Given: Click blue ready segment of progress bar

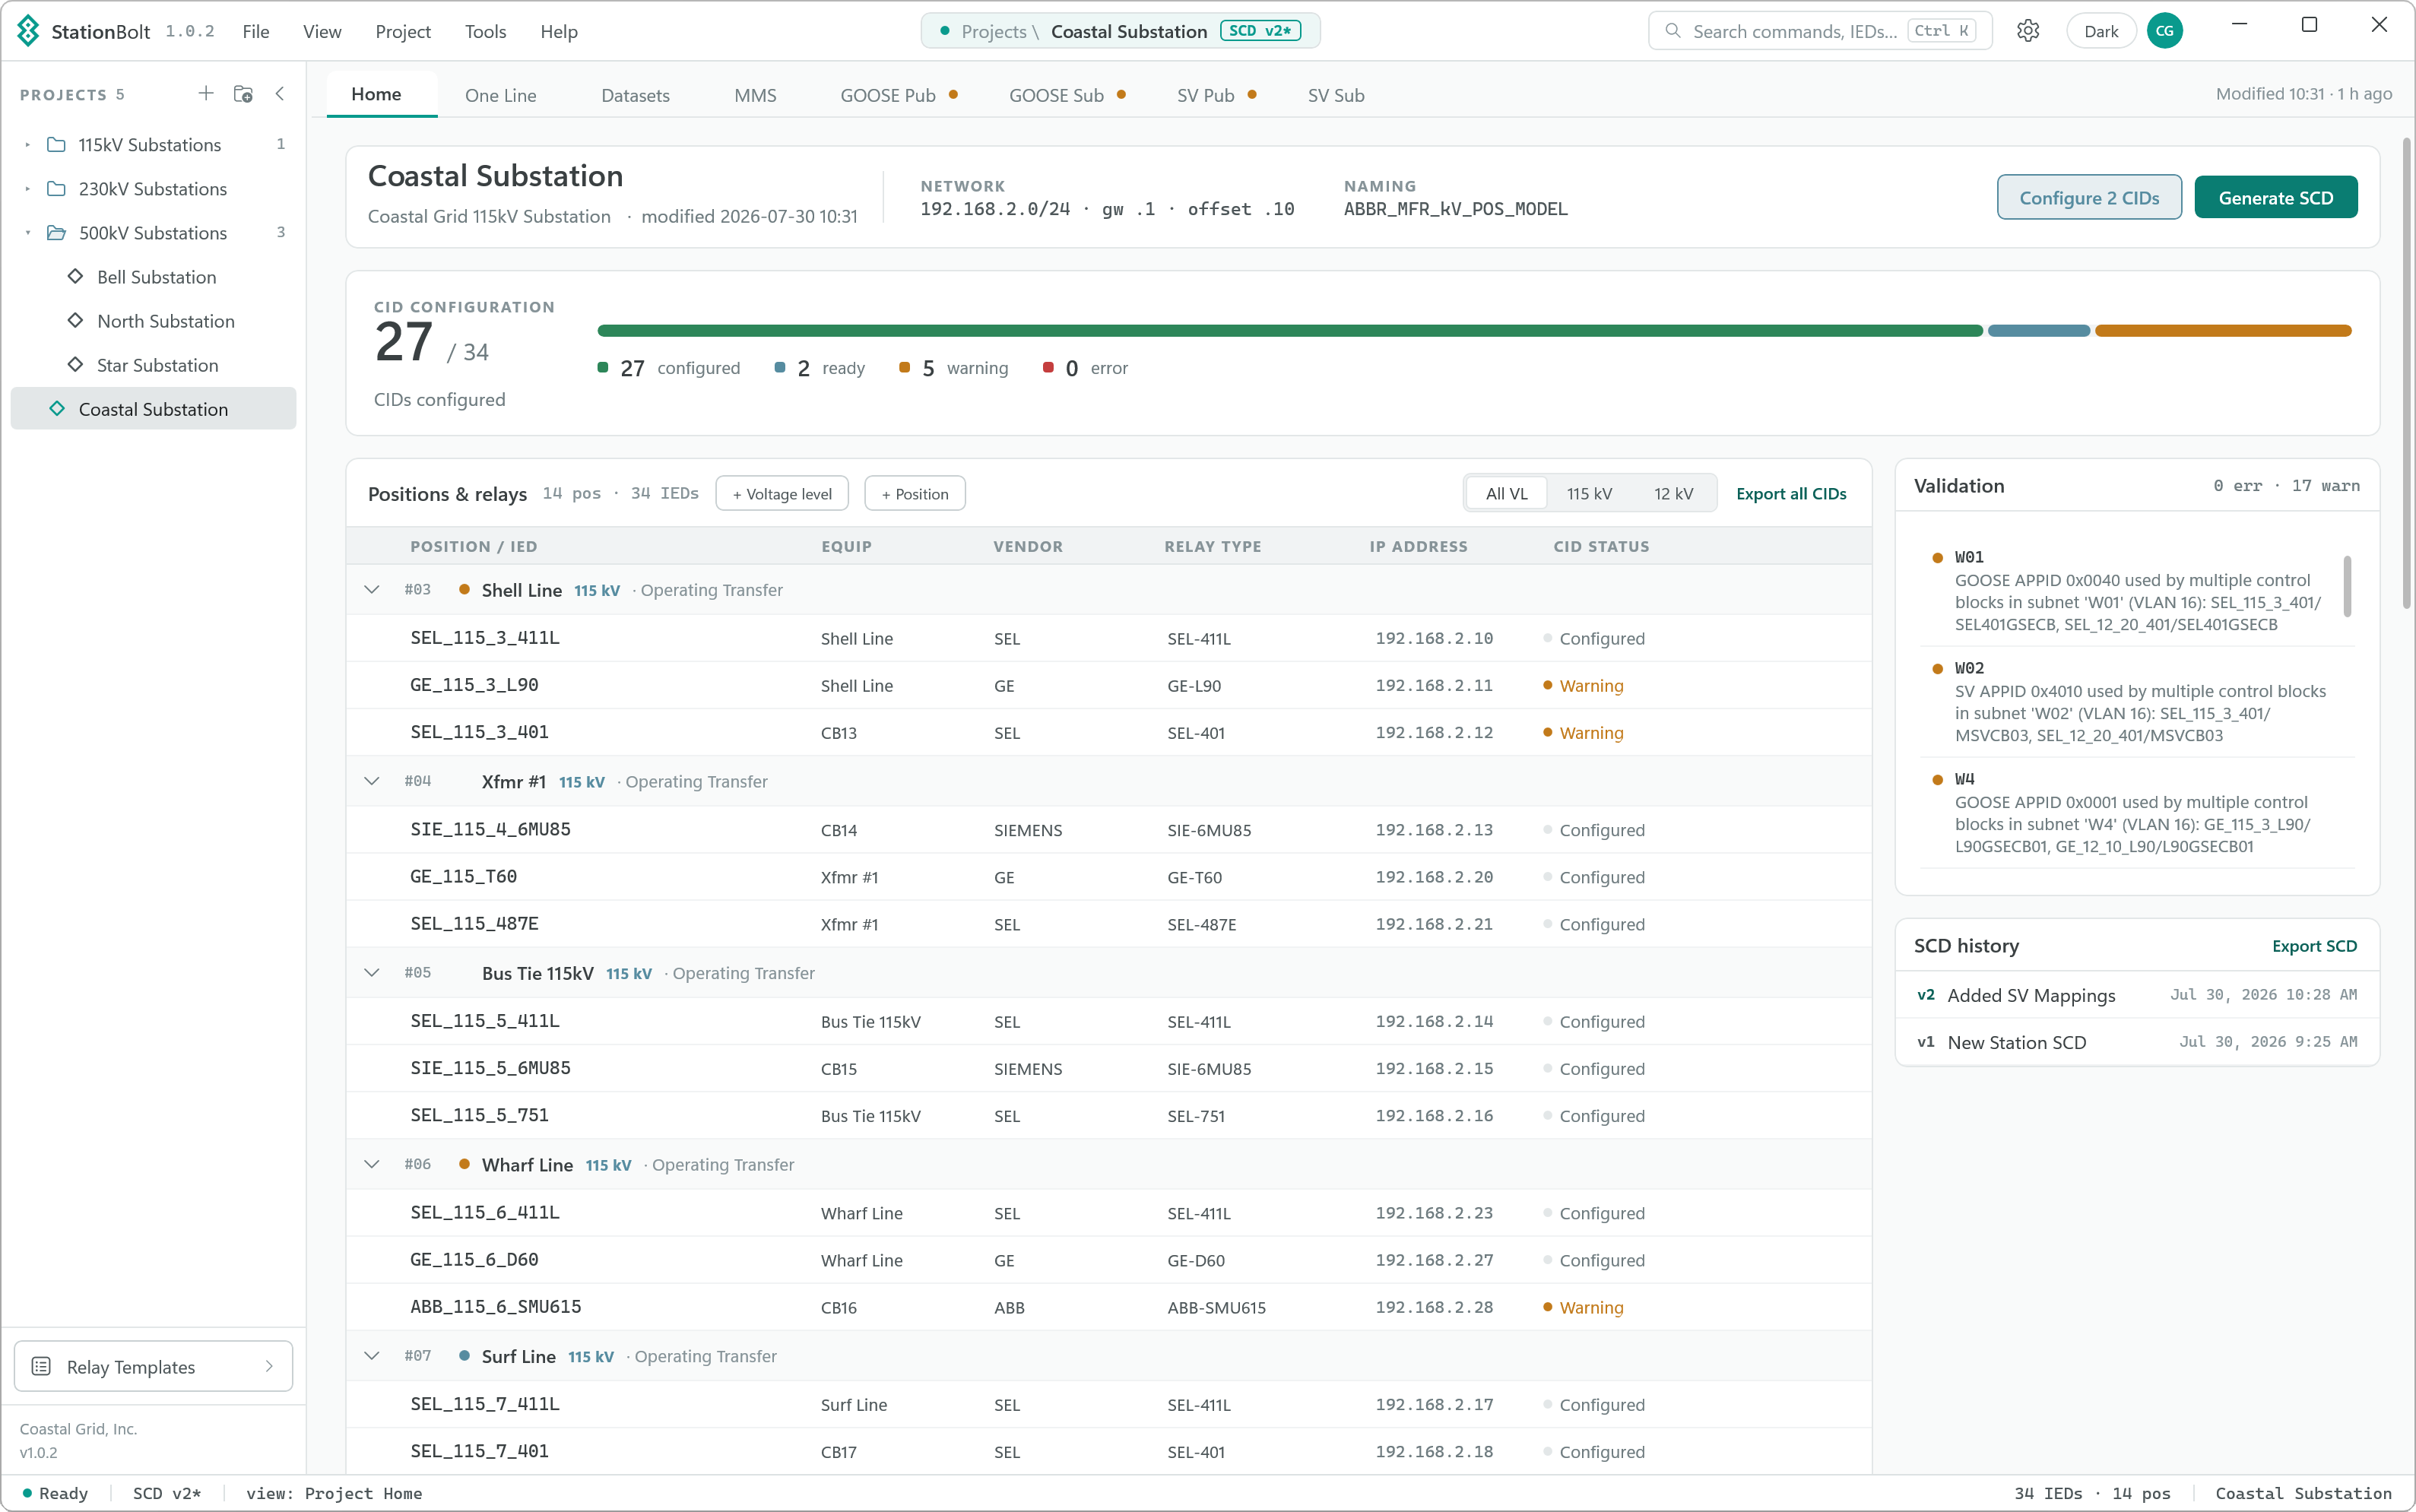Looking at the screenshot, I should (x=2039, y=330).
